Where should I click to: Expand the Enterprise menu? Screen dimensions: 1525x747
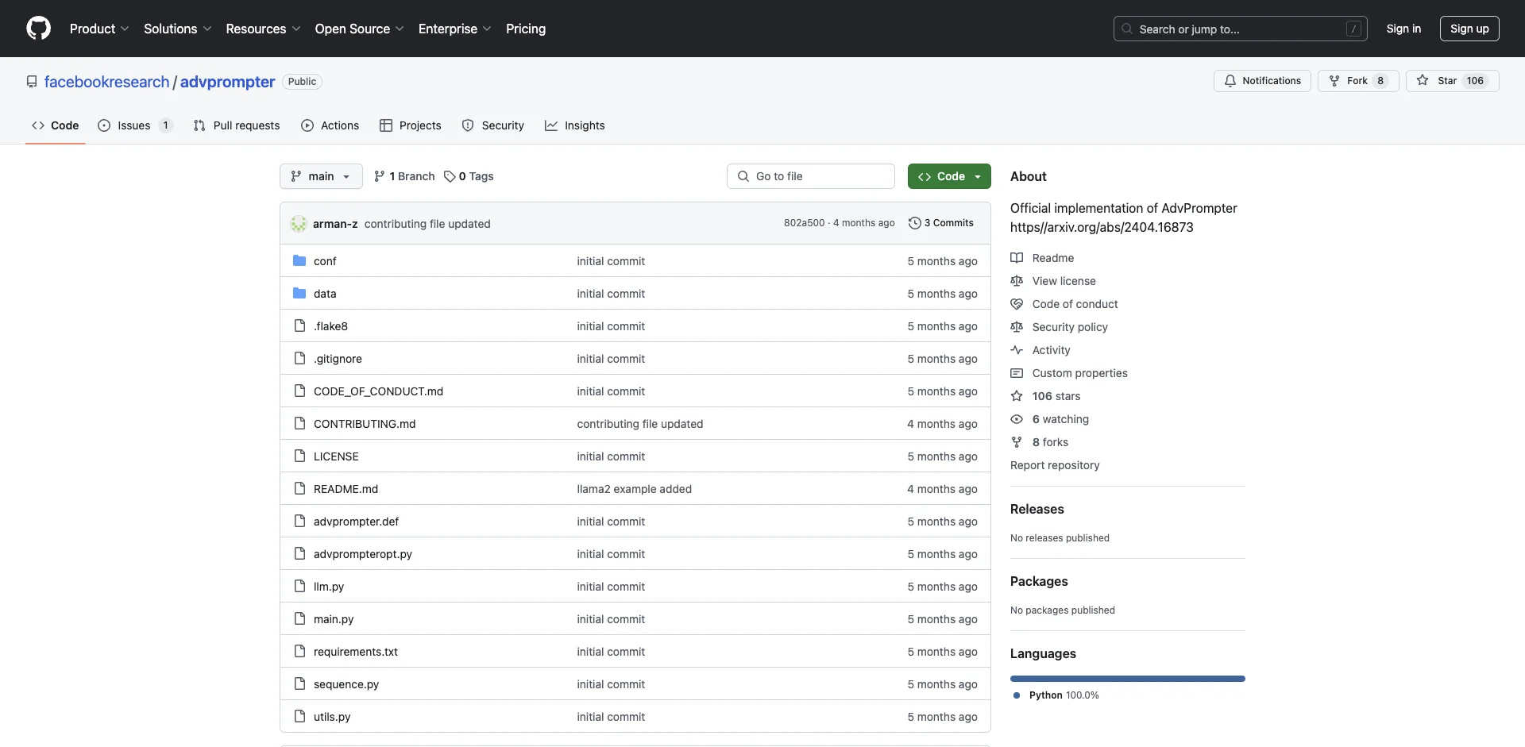(454, 29)
